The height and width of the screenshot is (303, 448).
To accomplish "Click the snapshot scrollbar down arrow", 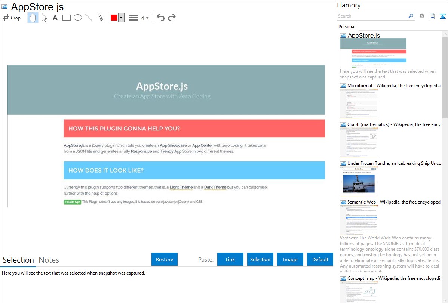I will [445, 300].
